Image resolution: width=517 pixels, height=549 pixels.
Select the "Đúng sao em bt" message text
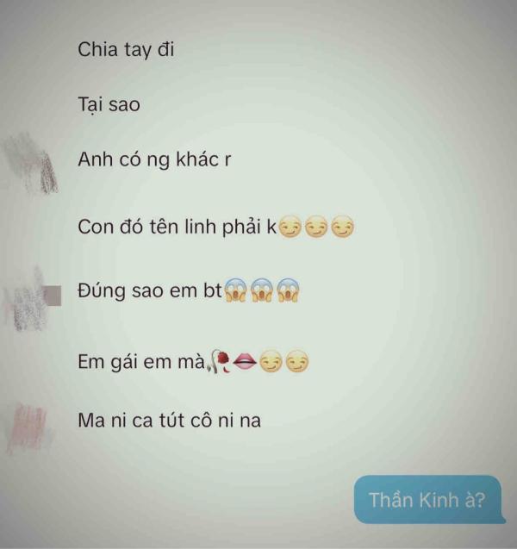(x=150, y=291)
